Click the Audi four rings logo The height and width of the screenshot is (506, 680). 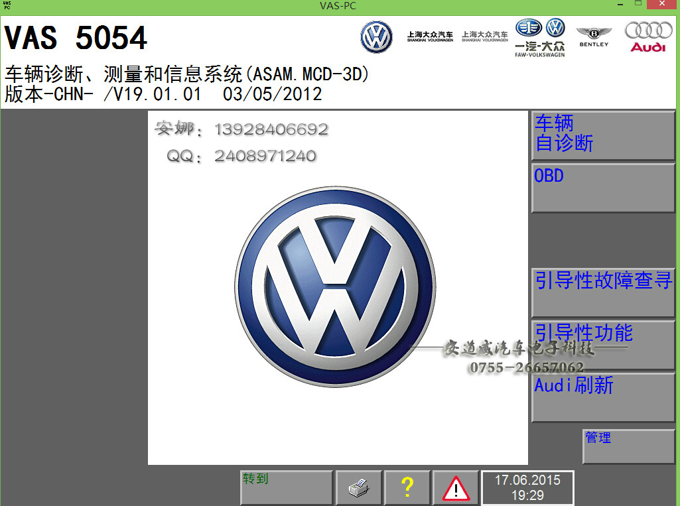point(648,37)
